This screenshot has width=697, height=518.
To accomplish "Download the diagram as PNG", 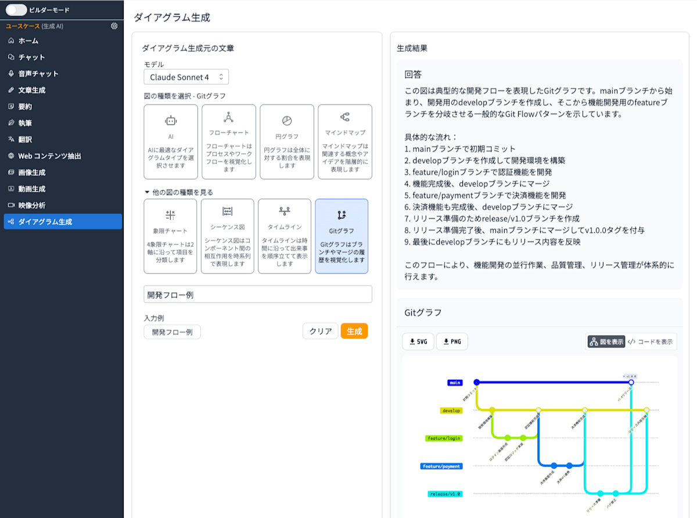I will coord(452,341).
